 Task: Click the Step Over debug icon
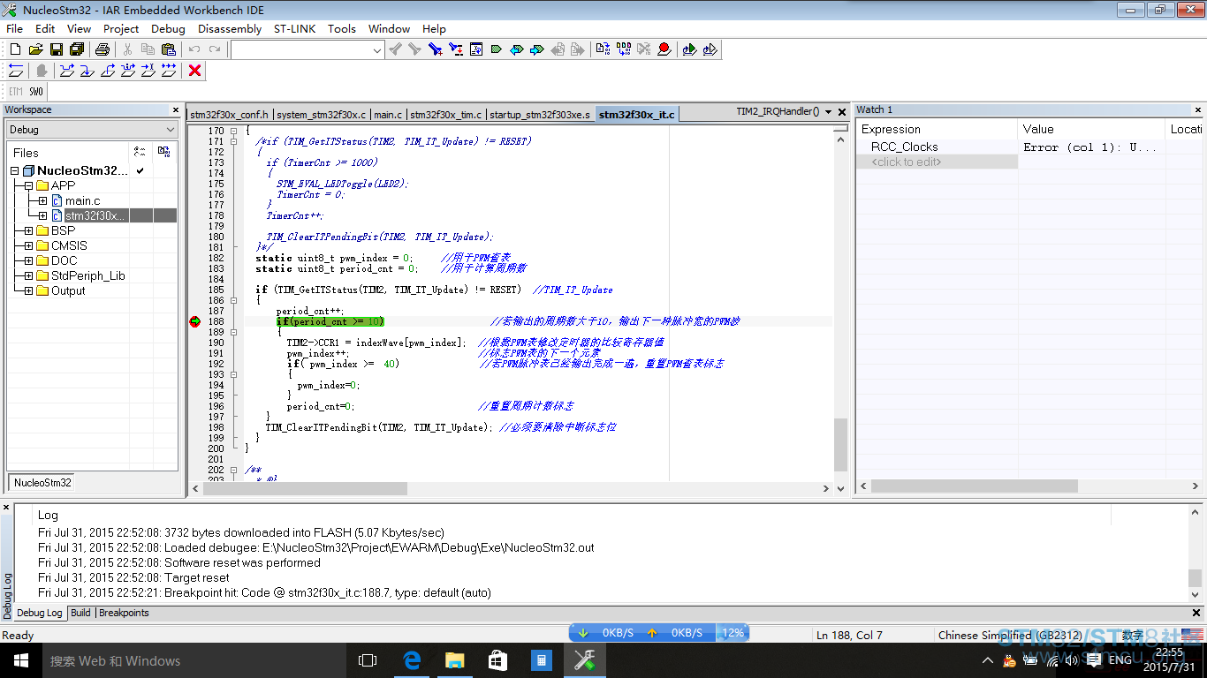(67, 71)
